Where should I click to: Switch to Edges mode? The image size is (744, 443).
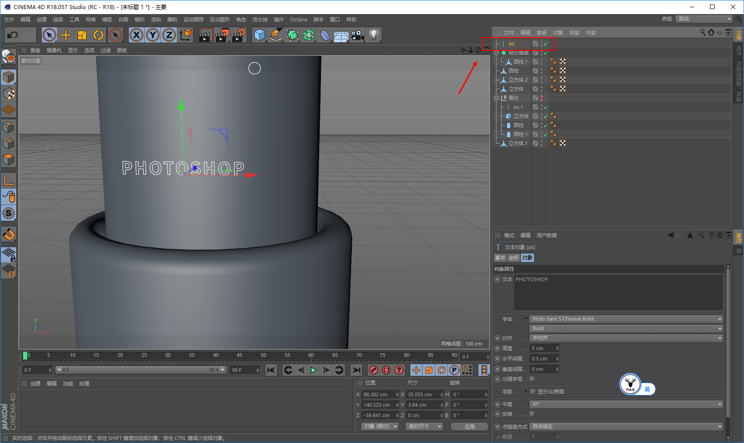[9, 144]
